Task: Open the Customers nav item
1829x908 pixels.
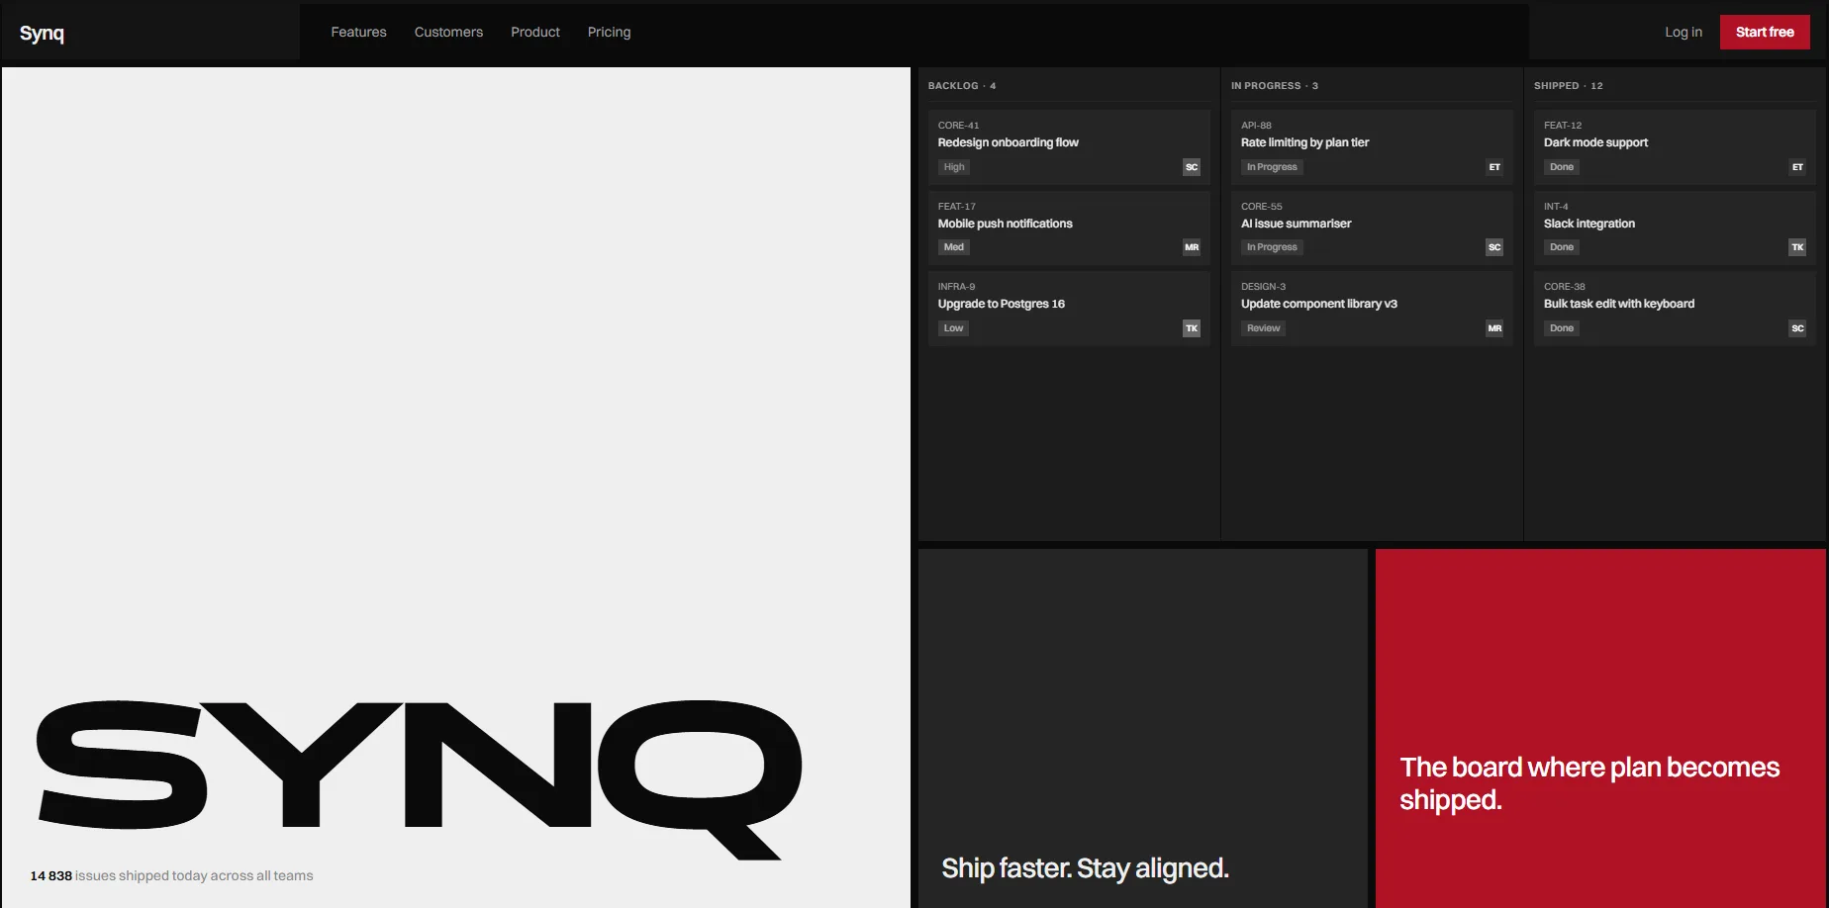Action: (448, 32)
